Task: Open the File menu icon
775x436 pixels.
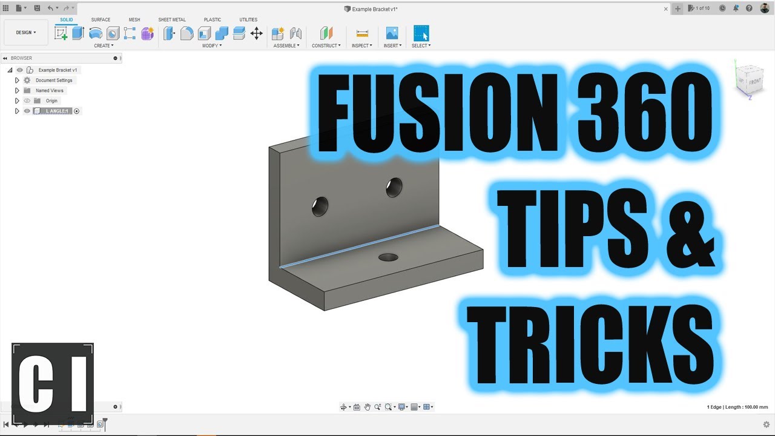Action: (x=21, y=8)
